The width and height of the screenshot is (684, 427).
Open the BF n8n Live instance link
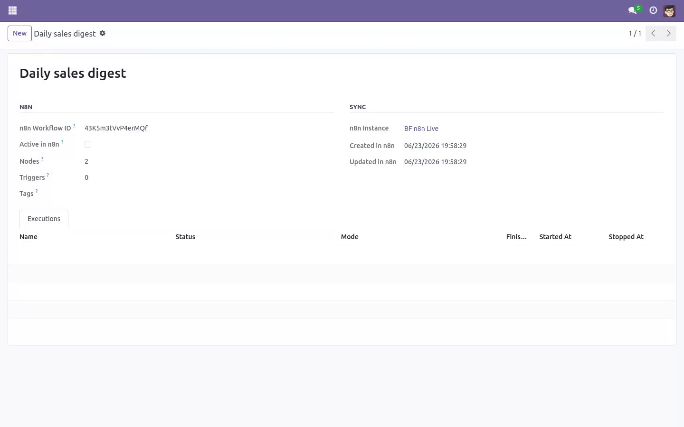(x=421, y=129)
